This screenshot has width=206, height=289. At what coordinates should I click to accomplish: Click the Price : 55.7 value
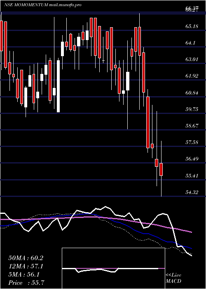coord(26,282)
